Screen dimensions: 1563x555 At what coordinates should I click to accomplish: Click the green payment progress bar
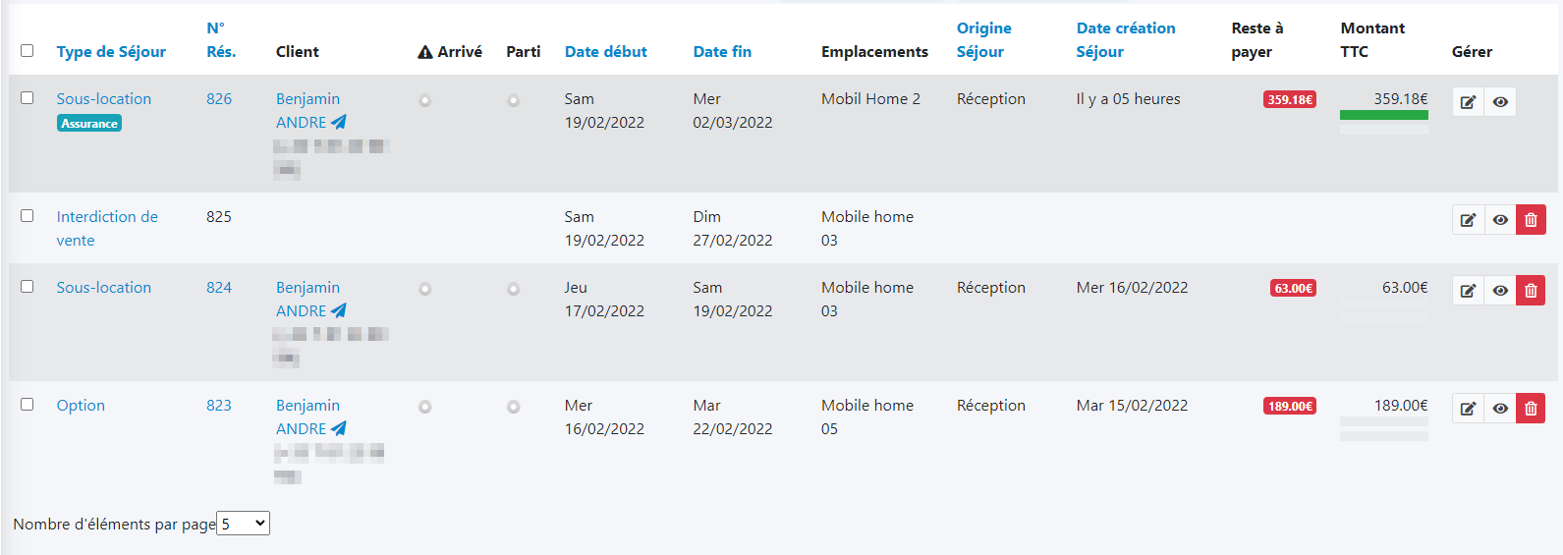(x=1383, y=115)
